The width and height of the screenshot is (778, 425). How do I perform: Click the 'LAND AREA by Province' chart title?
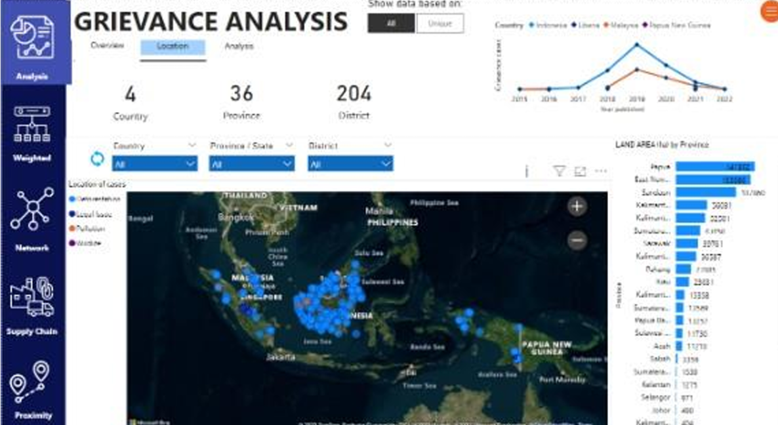pyautogui.click(x=662, y=144)
